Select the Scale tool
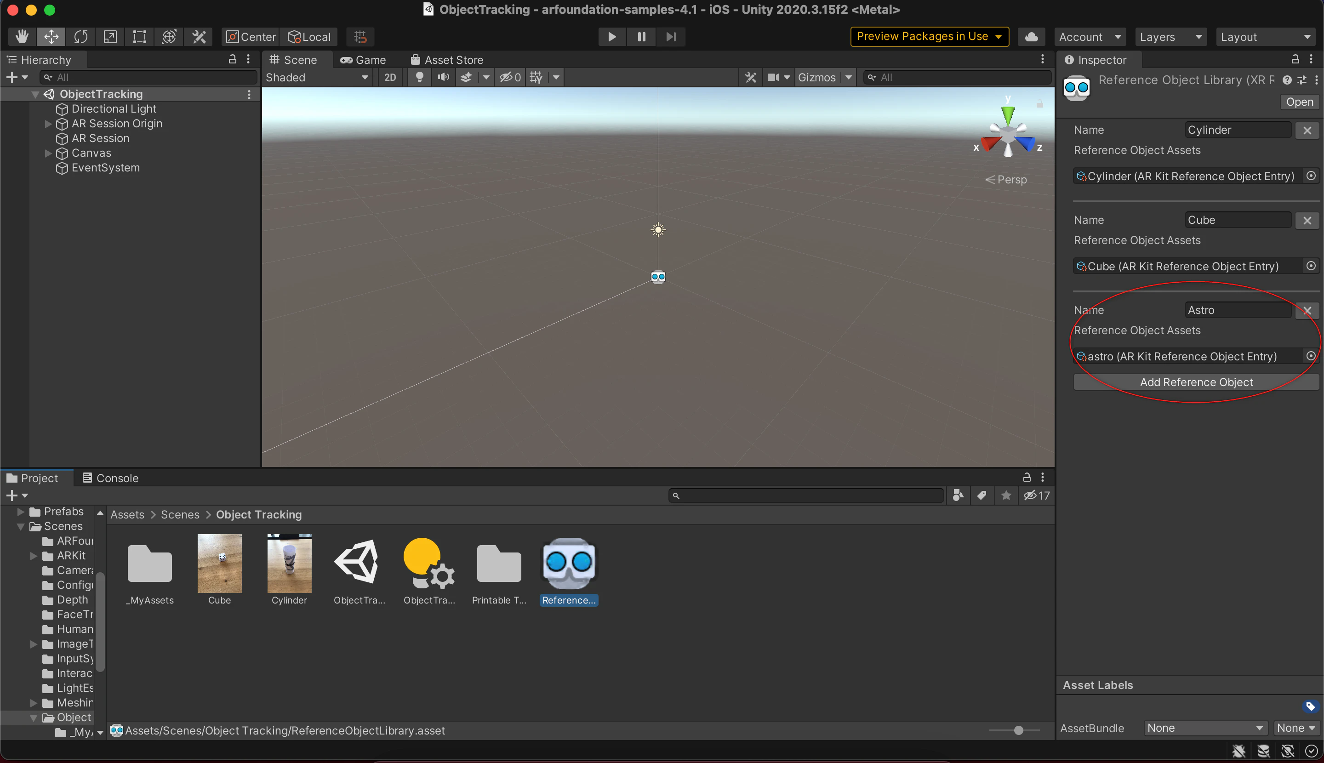This screenshot has height=763, width=1324. coord(110,37)
